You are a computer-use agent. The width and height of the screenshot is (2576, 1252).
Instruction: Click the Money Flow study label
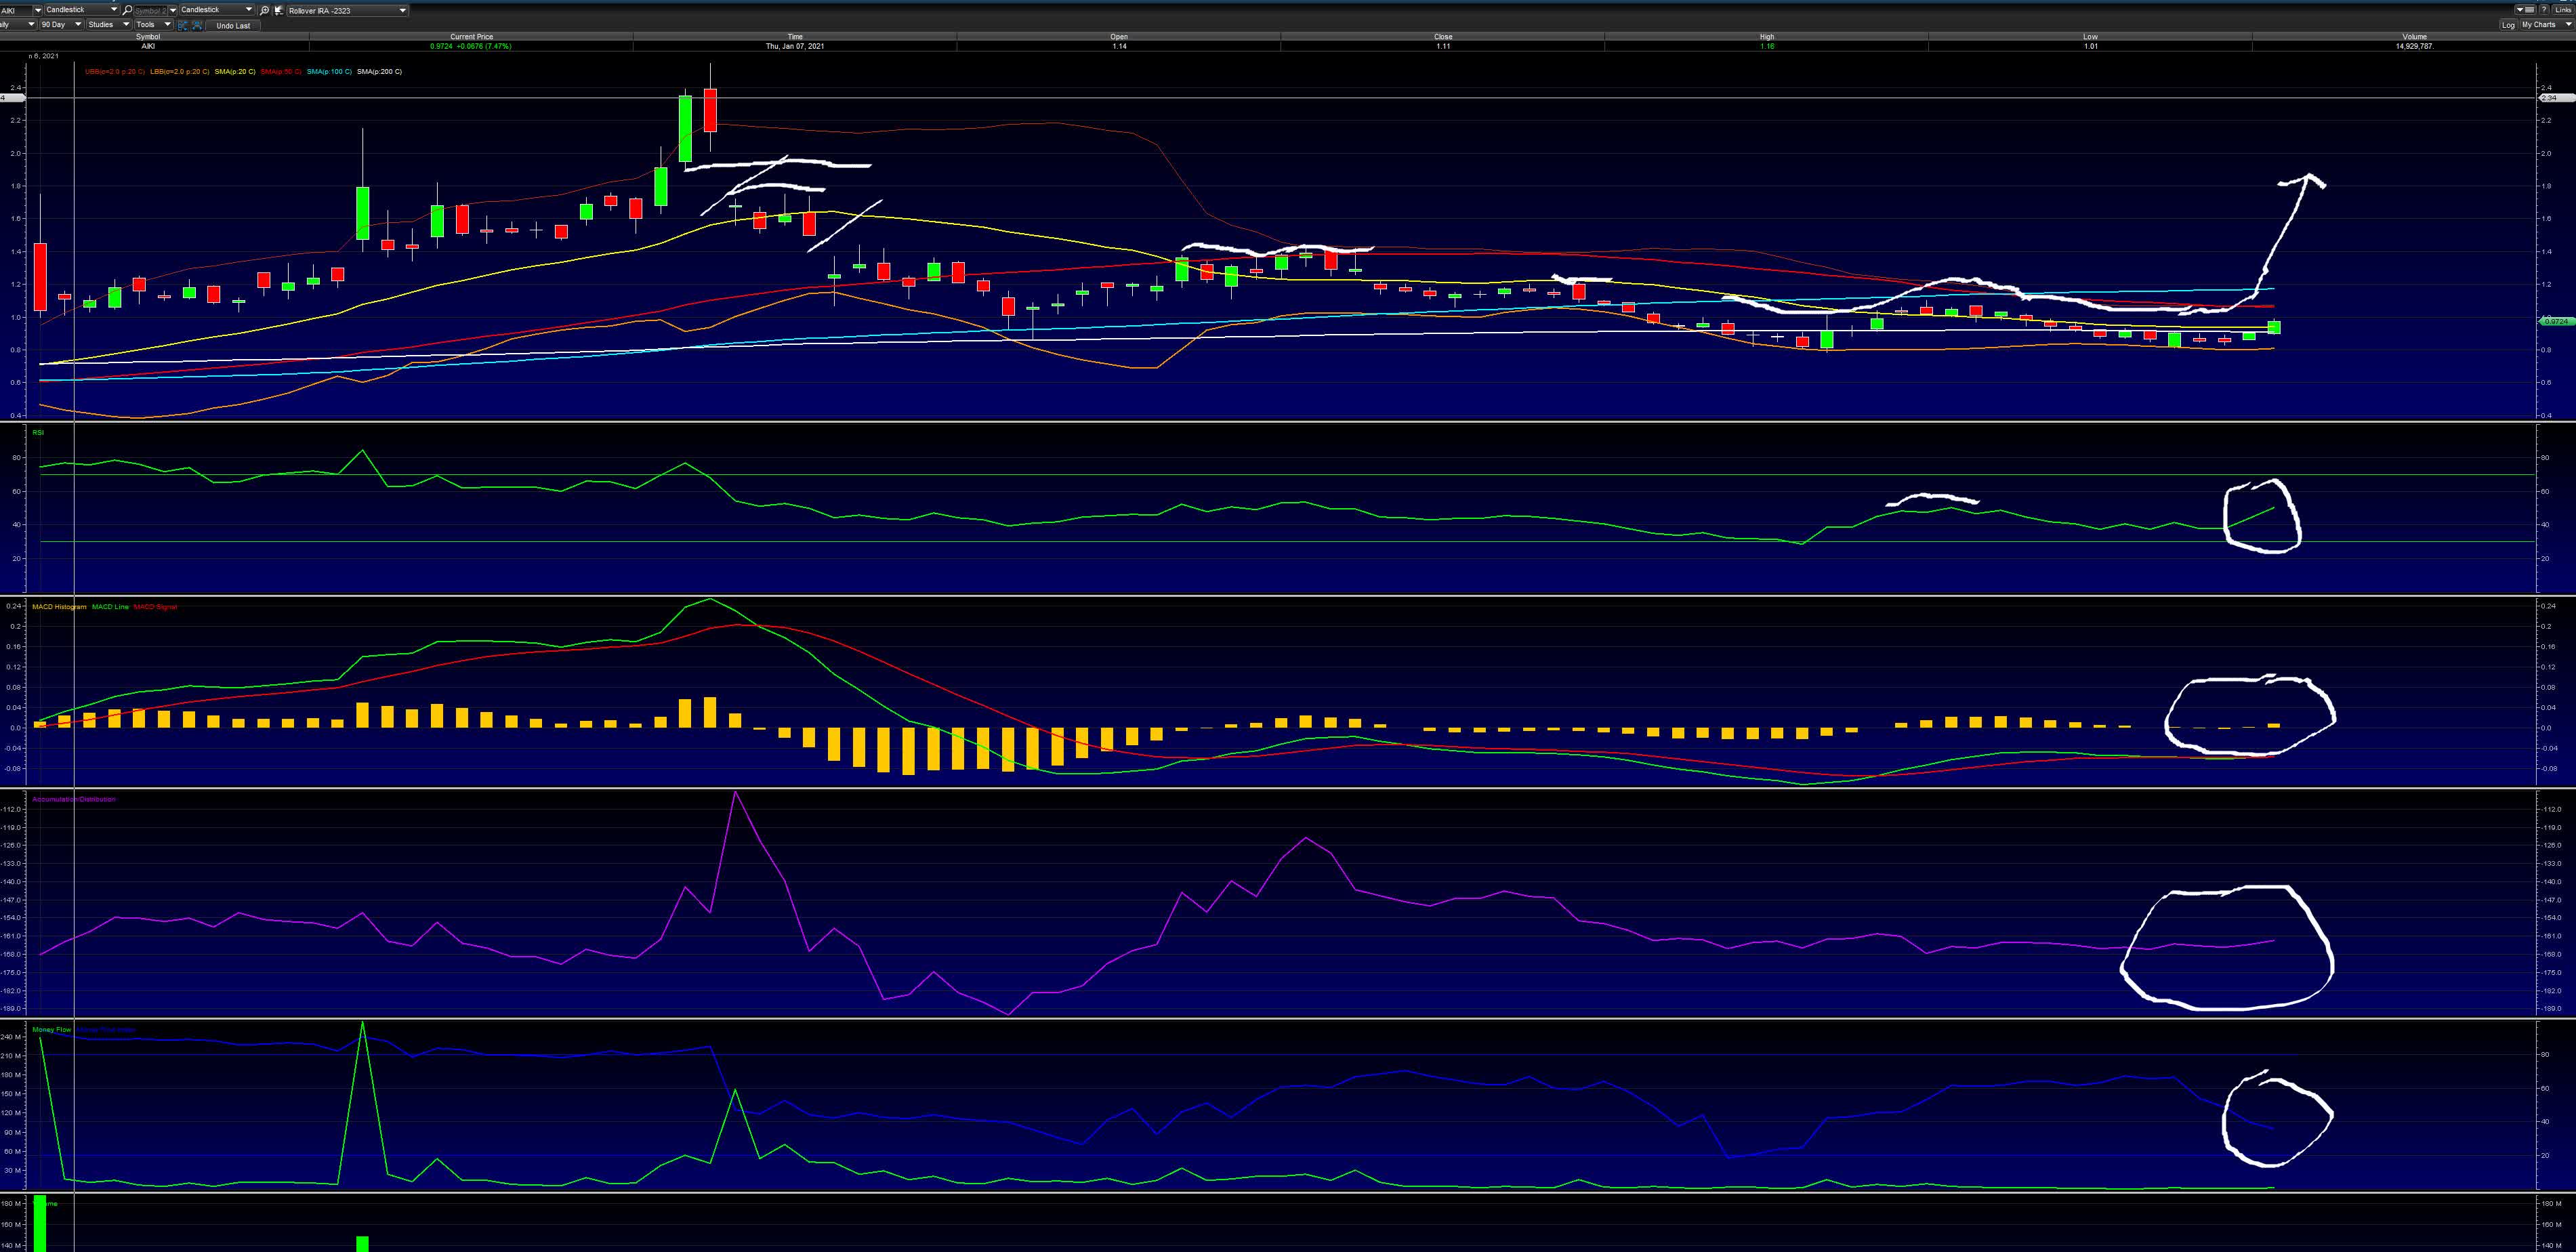(52, 1029)
